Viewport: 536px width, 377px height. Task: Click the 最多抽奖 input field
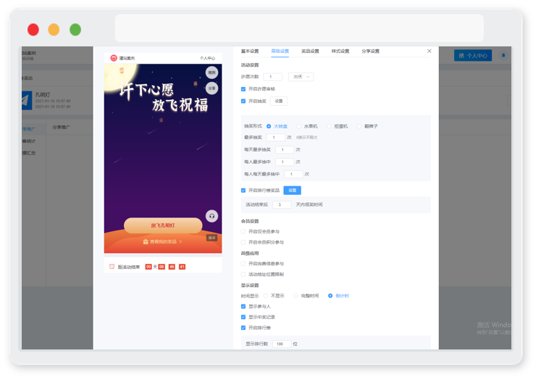pyautogui.click(x=276, y=137)
